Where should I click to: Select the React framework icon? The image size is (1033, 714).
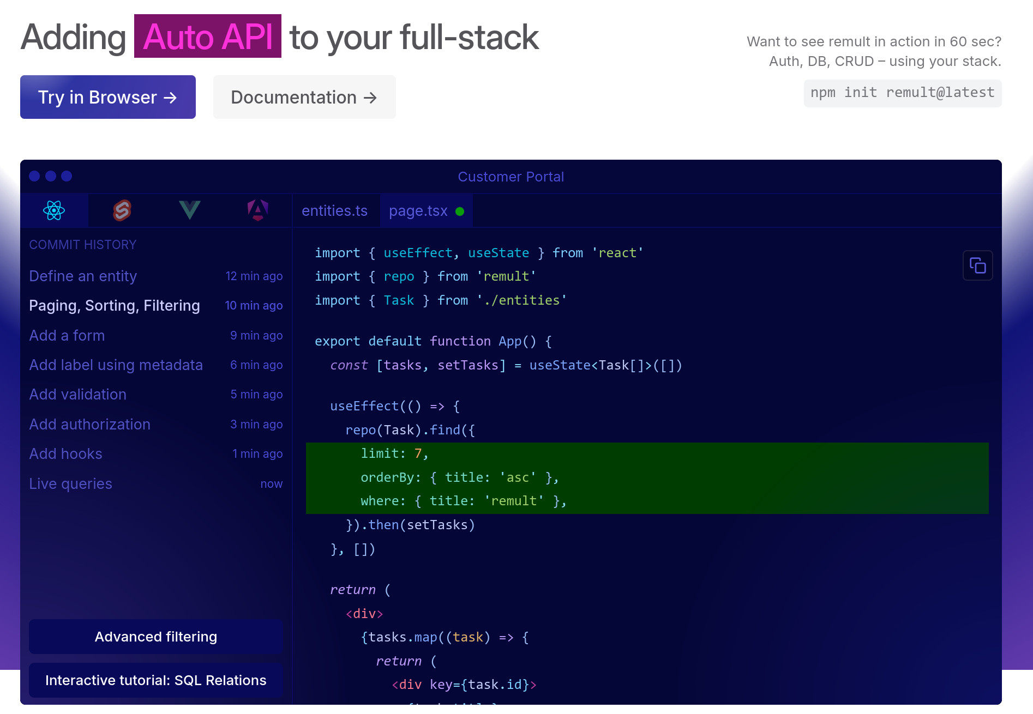[54, 210]
